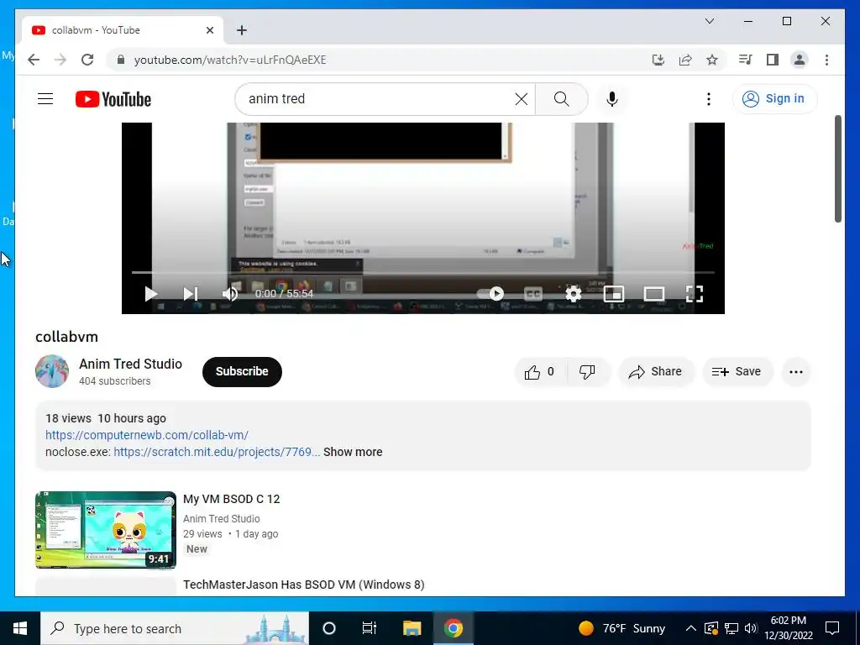Go back in Chrome
Viewport: 860px width, 645px height.
click(34, 60)
